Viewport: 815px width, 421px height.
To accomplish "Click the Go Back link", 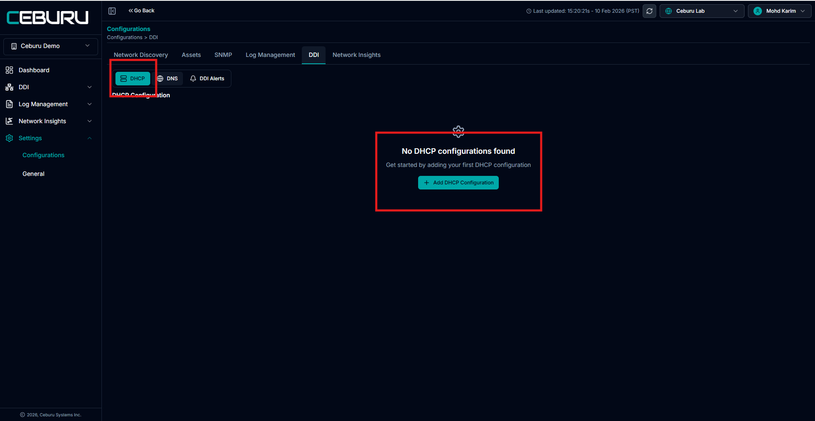I will coord(141,11).
